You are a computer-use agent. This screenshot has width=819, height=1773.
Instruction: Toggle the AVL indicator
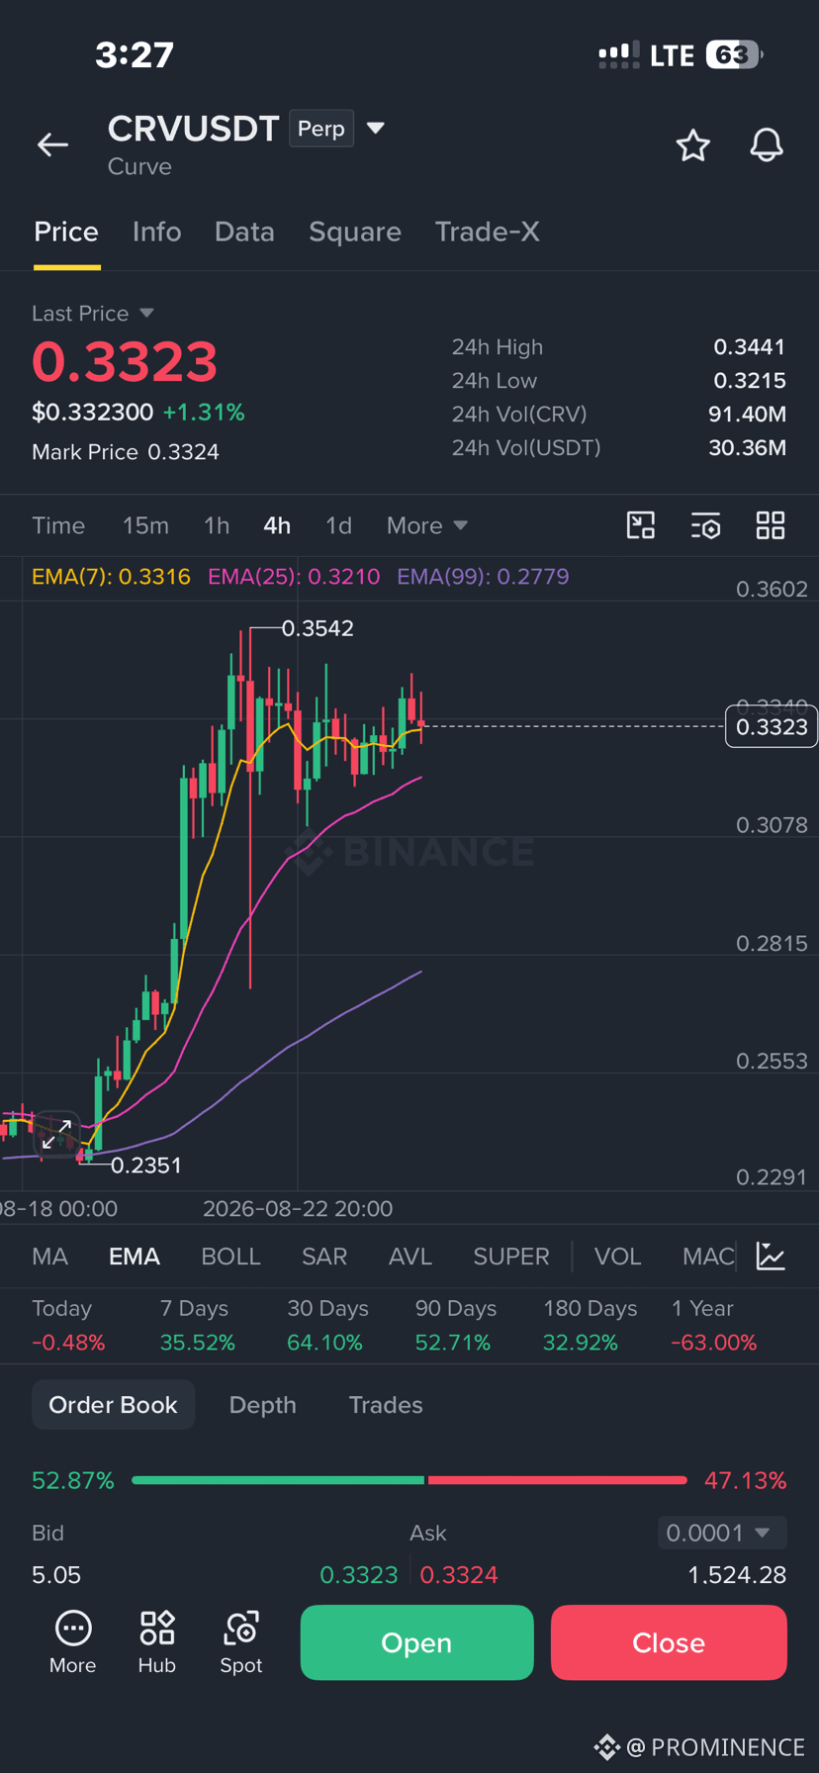click(x=410, y=1257)
